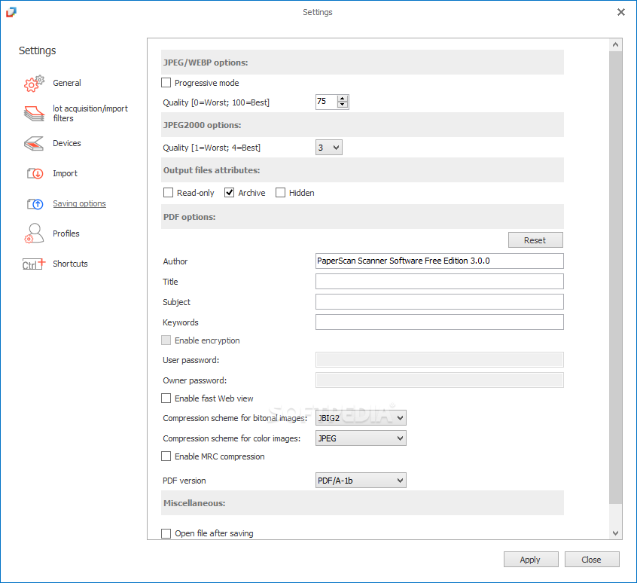This screenshot has height=583, width=637.
Task: Click the vertical scrollbar thumb
Action: click(x=615, y=277)
